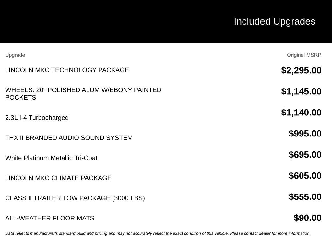Select the Lincoln MKC Climate Package row
The image size is (332, 249).
tap(58, 178)
